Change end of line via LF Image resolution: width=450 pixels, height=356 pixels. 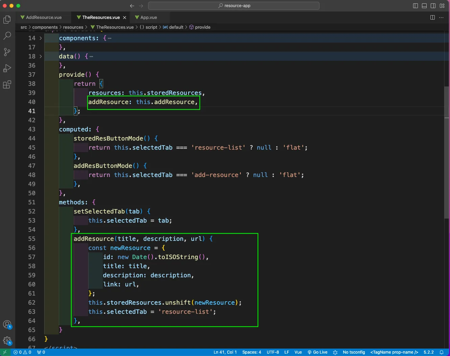click(x=287, y=352)
